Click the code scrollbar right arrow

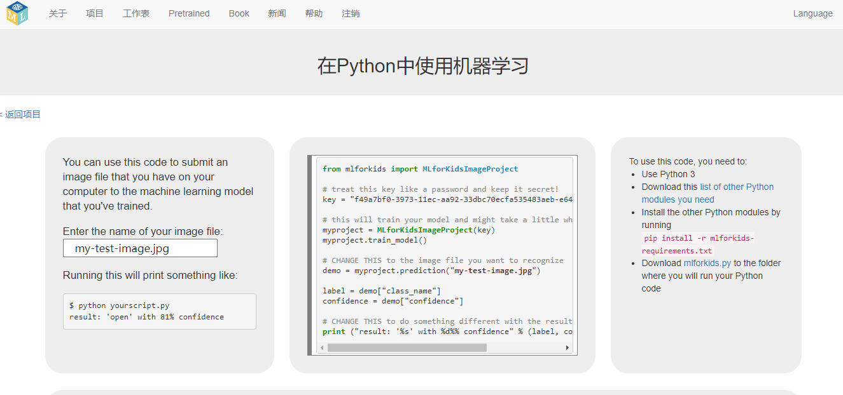coord(567,348)
